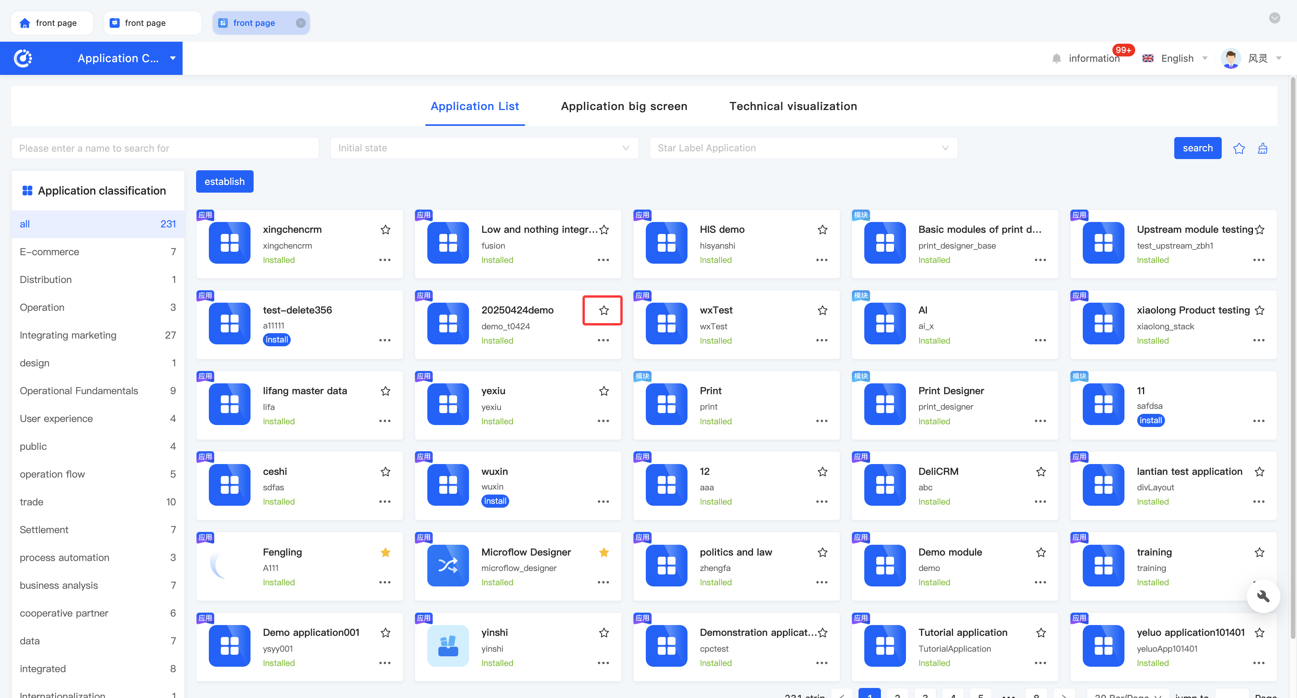This screenshot has width=1297, height=698.
Task: Click the star filter icon beside search
Action: pos(1239,149)
